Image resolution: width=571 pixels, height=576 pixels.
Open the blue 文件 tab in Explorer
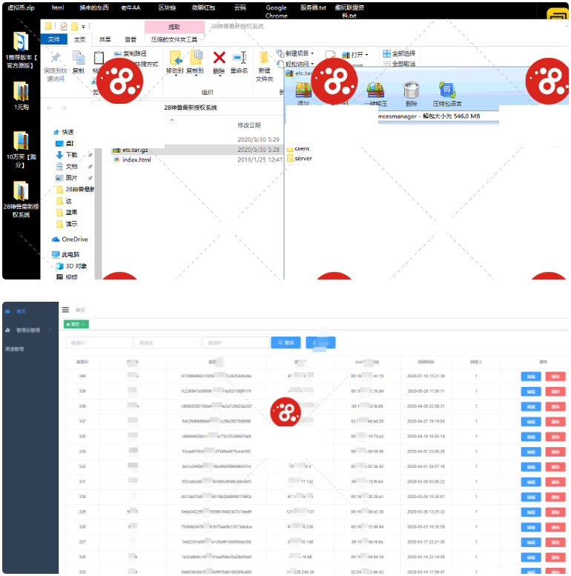tap(53, 39)
